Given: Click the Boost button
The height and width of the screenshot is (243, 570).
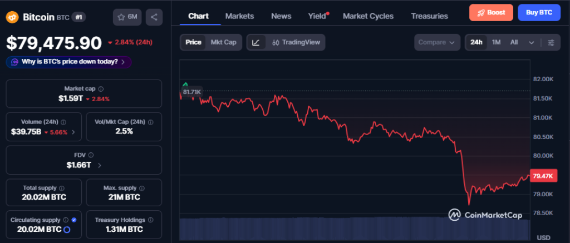Looking at the screenshot, I should [491, 13].
